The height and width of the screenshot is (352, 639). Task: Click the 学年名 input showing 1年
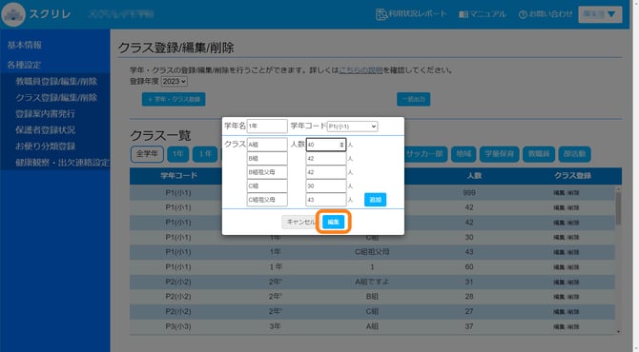tap(267, 126)
